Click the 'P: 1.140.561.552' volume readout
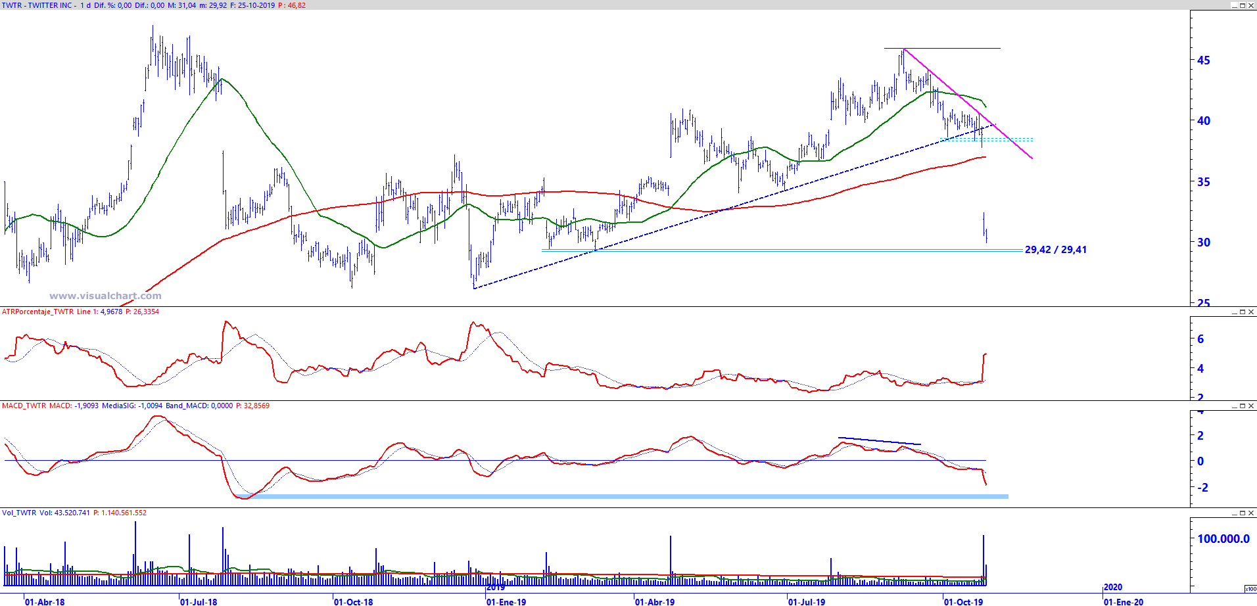1257x606 pixels. click(120, 513)
